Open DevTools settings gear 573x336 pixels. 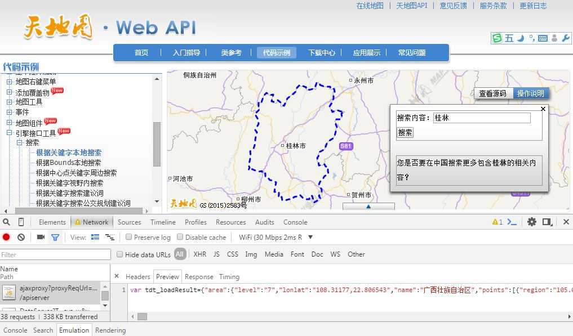click(x=532, y=222)
